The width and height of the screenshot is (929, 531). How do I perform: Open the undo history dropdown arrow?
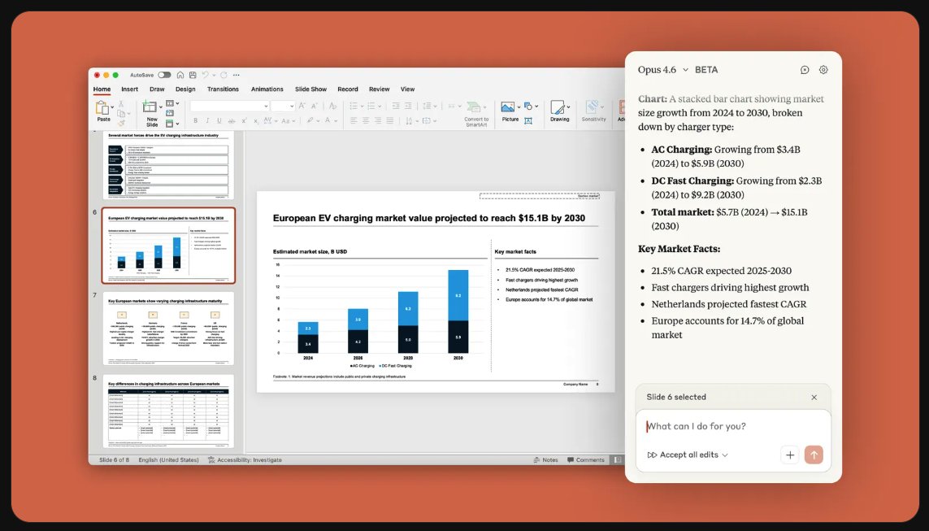213,76
